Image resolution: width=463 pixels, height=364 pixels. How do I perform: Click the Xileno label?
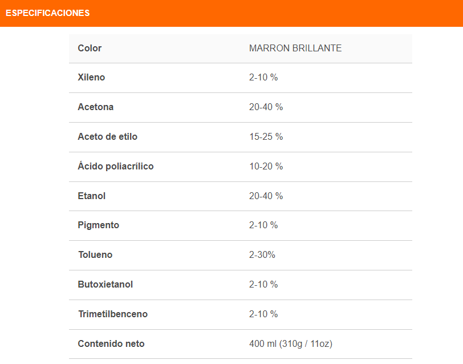91,78
